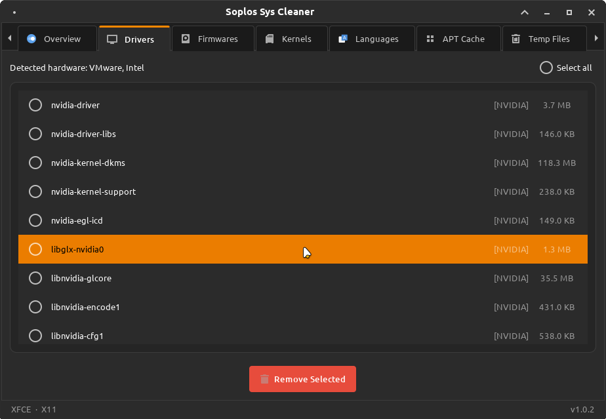The width and height of the screenshot is (606, 419).
Task: Open the Firmwares tab
Action: pyautogui.click(x=213, y=39)
